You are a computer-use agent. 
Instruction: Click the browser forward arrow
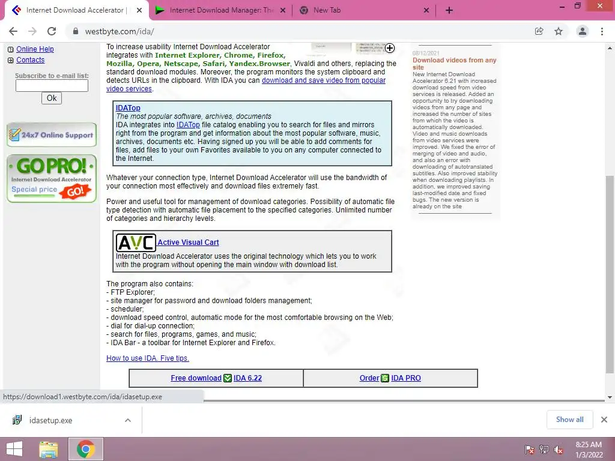32,31
